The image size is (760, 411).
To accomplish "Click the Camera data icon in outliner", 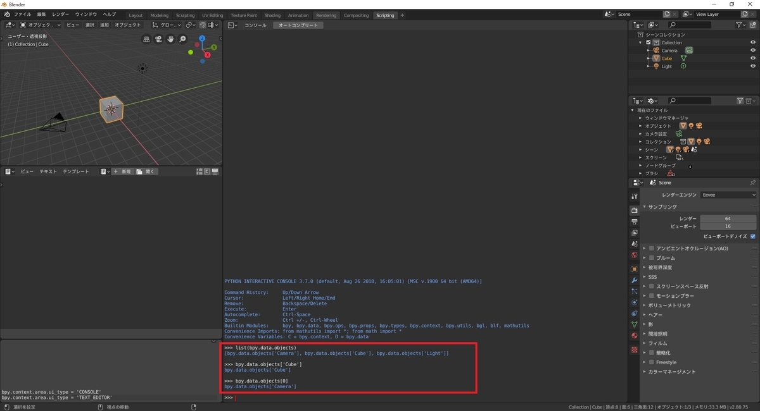I will coord(688,50).
